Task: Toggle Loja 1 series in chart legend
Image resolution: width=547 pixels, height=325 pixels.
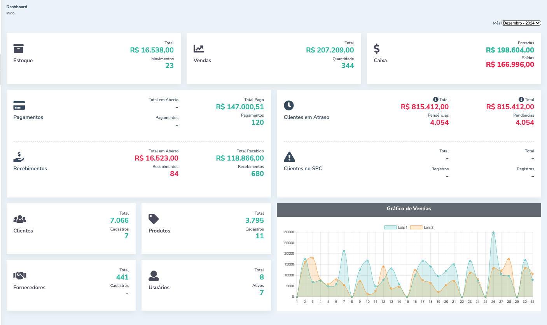Action: pos(396,227)
